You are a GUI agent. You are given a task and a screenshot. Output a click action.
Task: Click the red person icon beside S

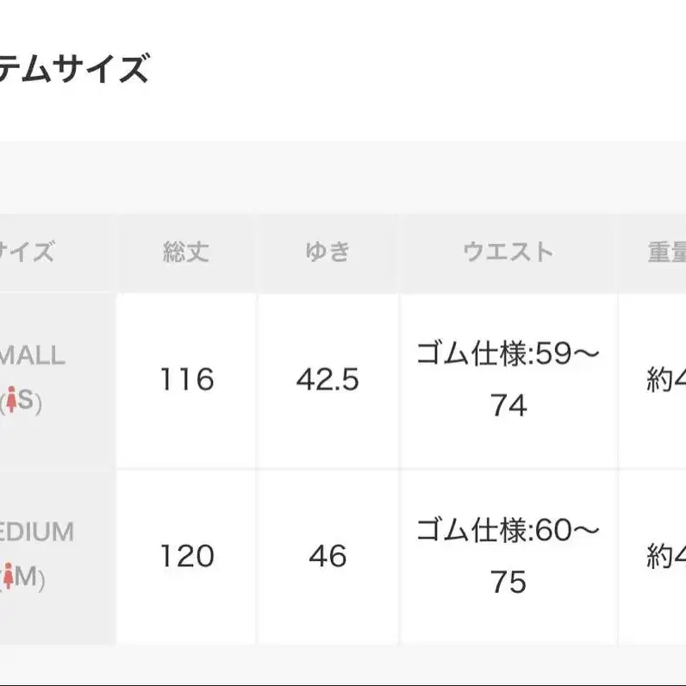[11, 399]
